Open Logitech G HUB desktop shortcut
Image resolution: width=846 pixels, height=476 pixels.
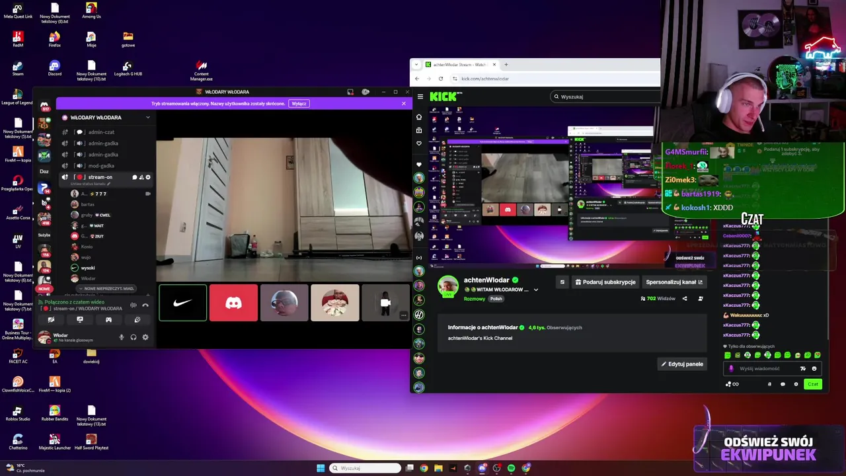point(128,67)
